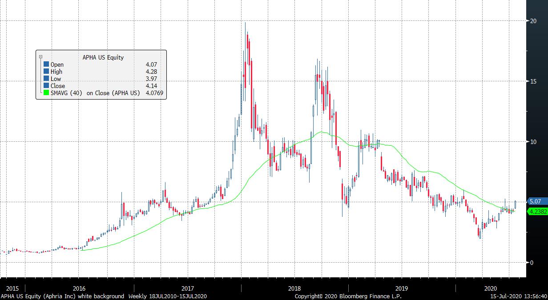Click the Close value 4.14
Screen dimensions: 548x300
[151, 86]
